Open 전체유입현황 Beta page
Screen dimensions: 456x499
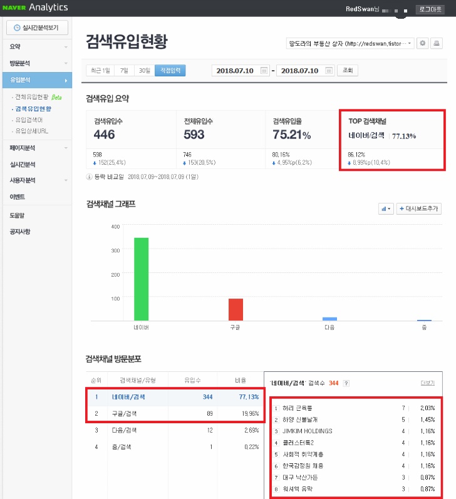tap(38, 97)
